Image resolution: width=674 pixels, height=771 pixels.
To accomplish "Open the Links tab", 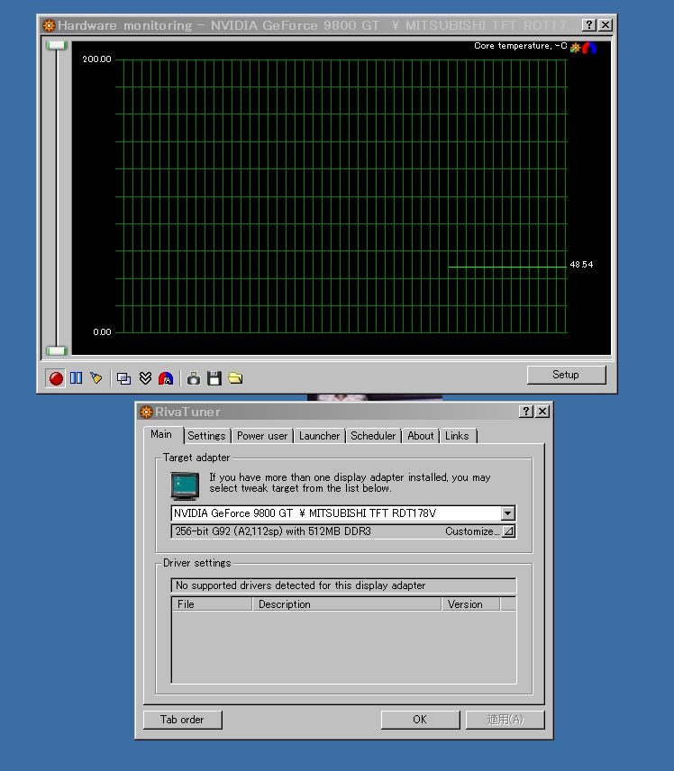I will click(x=457, y=436).
